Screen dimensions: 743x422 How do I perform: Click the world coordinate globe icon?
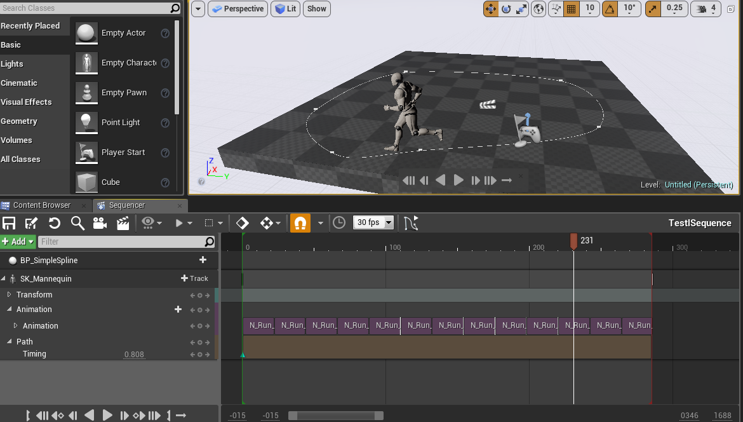[538, 10]
